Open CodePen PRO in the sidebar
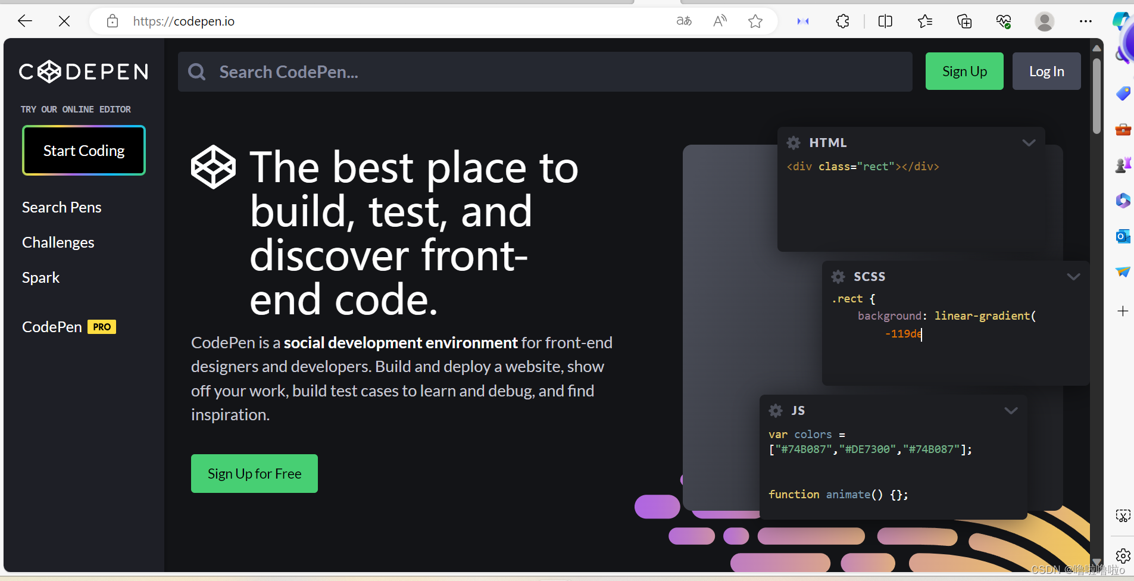 (69, 327)
